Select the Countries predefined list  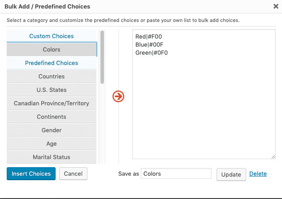click(x=52, y=76)
